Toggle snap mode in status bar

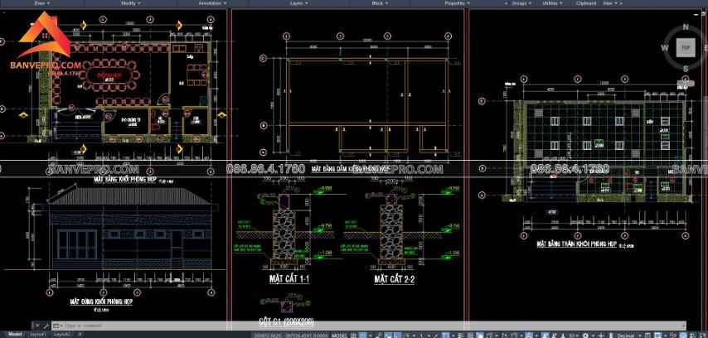click(362, 336)
